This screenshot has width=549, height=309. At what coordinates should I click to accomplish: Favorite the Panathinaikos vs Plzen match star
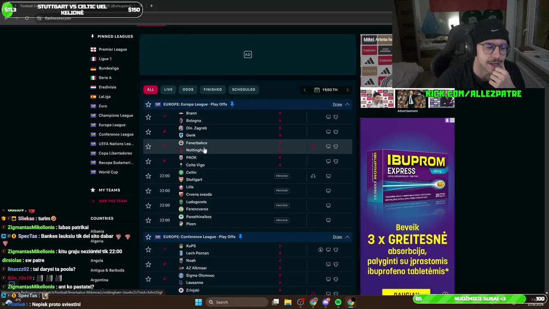[x=148, y=220]
